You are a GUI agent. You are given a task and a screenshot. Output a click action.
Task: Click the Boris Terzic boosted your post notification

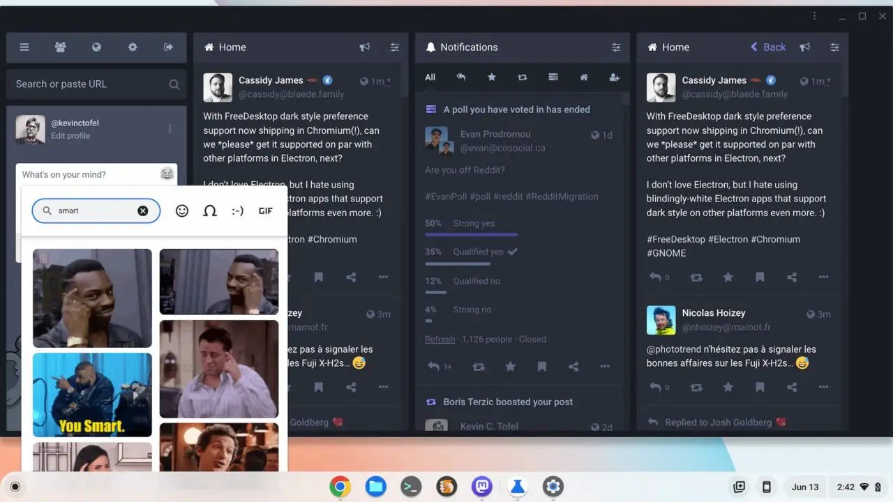(x=508, y=402)
